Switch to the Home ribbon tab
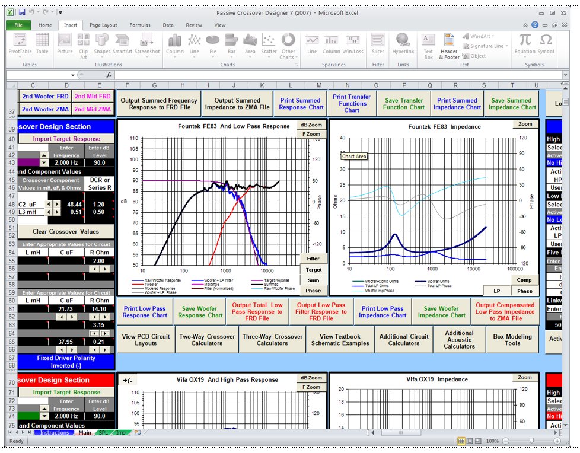 pos(45,25)
